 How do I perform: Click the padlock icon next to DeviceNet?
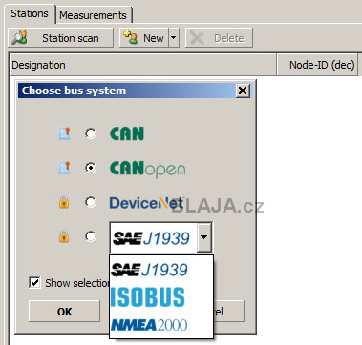point(64,202)
